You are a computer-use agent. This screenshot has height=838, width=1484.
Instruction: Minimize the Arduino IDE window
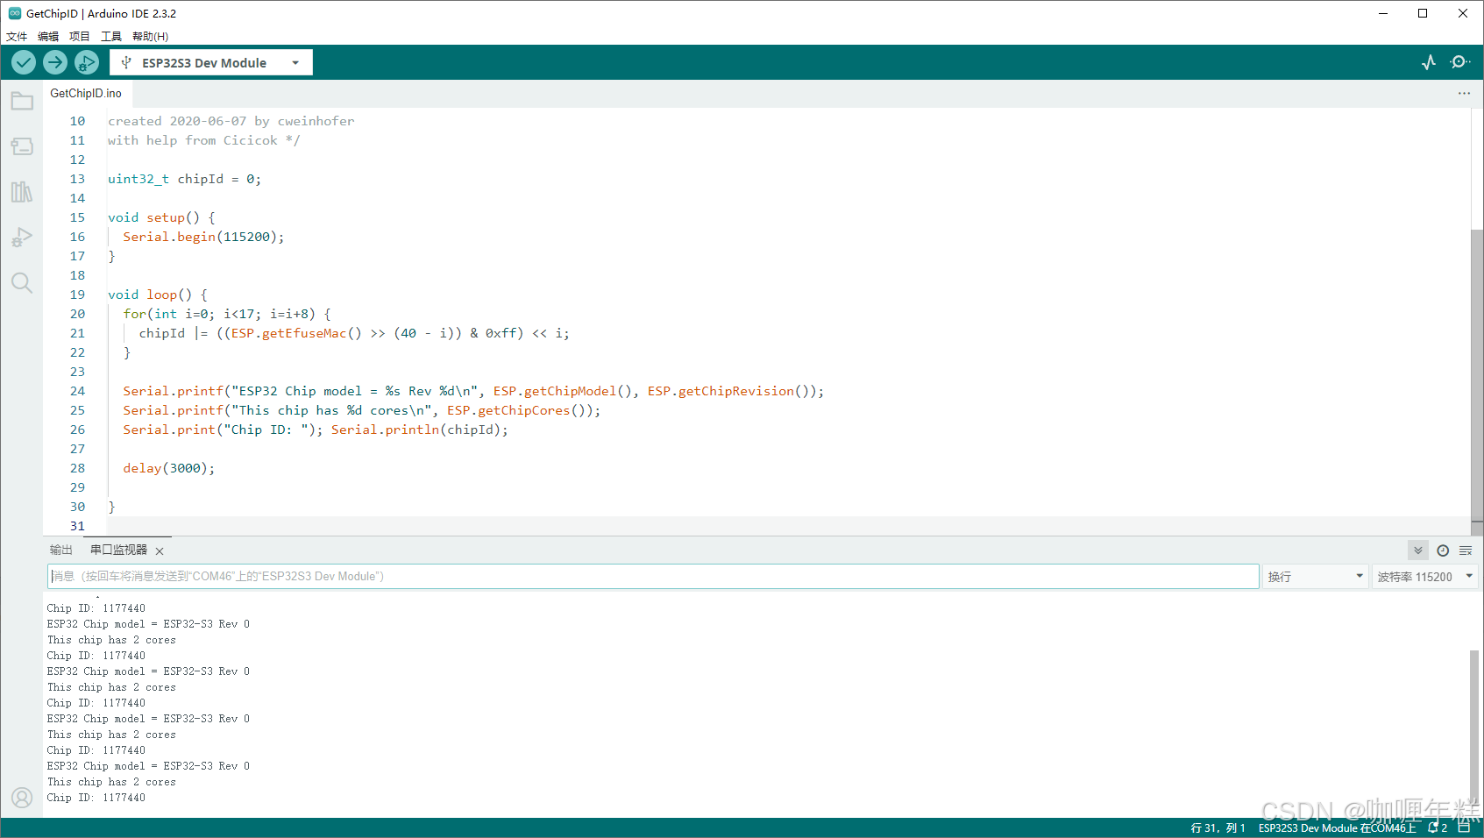pyautogui.click(x=1383, y=13)
